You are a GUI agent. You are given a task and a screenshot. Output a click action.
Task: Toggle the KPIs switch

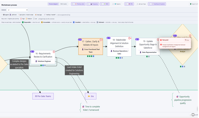[x=129, y=4]
